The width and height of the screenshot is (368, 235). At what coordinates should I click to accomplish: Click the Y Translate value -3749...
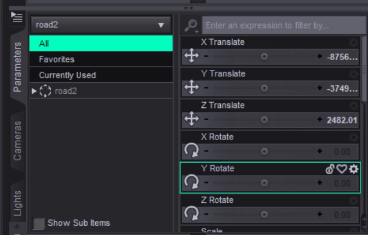tap(342, 89)
